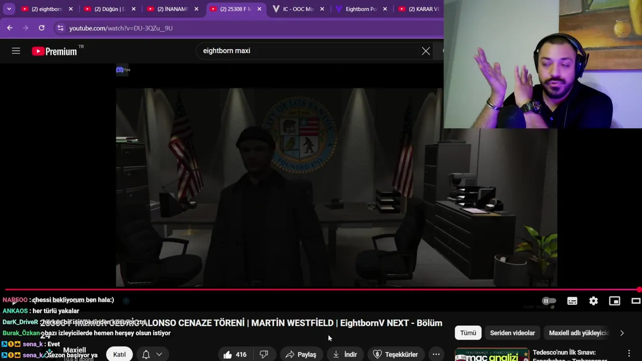Open the '(2) KARAR VE' tab

coord(419,9)
